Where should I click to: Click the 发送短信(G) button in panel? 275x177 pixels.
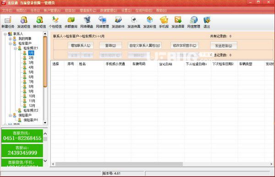click(x=224, y=46)
